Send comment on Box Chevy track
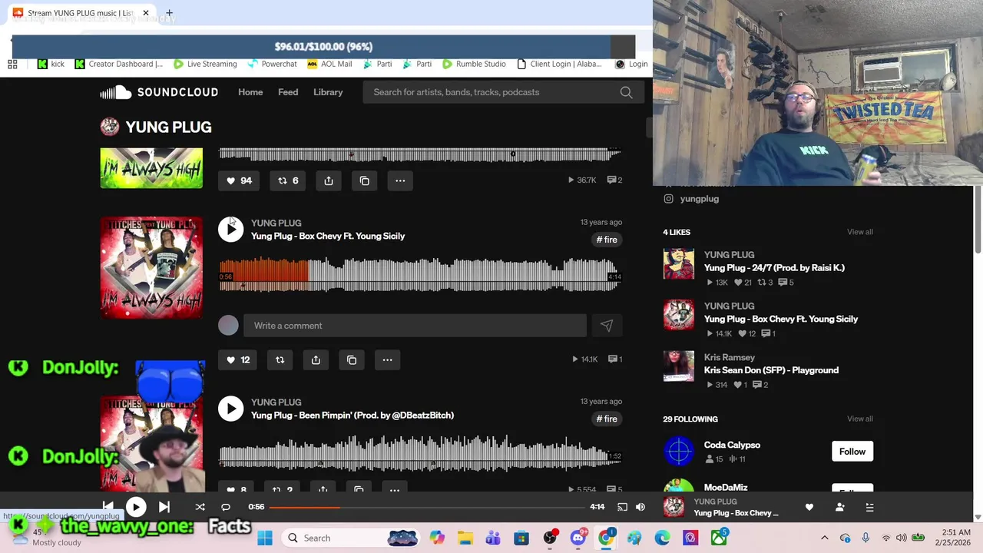This screenshot has width=983, height=553. tap(607, 326)
